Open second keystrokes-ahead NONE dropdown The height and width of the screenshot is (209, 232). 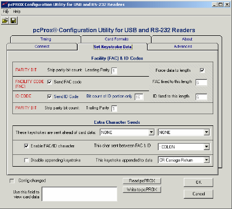[206, 132]
